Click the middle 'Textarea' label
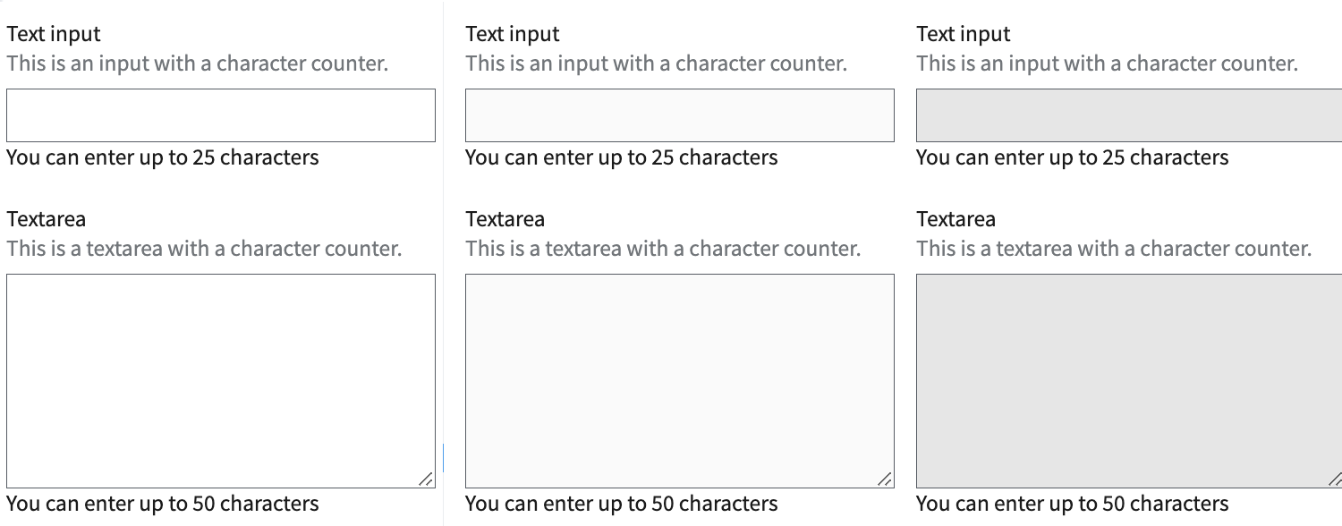Image resolution: width=1342 pixels, height=526 pixels. (505, 219)
